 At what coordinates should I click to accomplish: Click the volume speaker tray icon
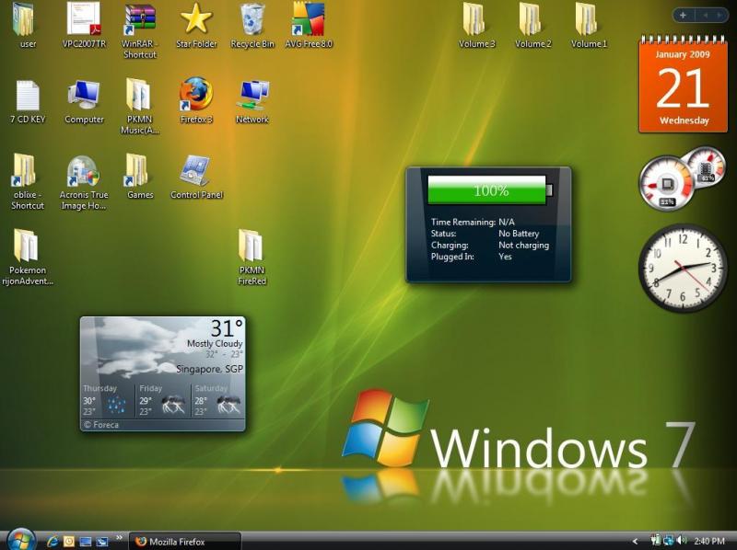682,541
